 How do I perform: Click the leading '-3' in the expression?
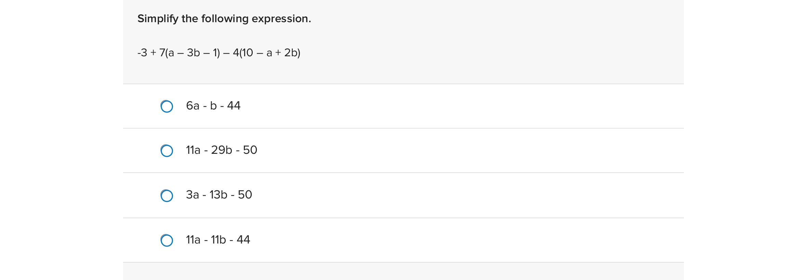tap(142, 53)
